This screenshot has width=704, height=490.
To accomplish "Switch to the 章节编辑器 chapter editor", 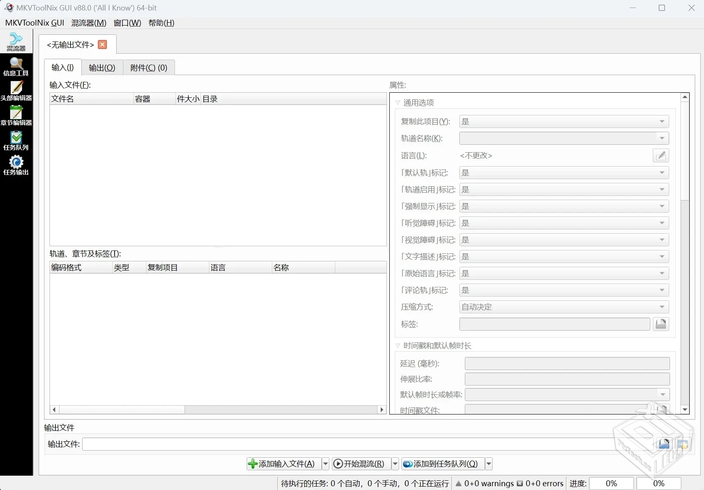I will pyautogui.click(x=16, y=115).
